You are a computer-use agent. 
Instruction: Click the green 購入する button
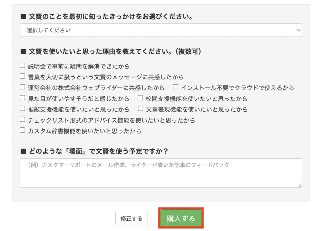tap(181, 219)
